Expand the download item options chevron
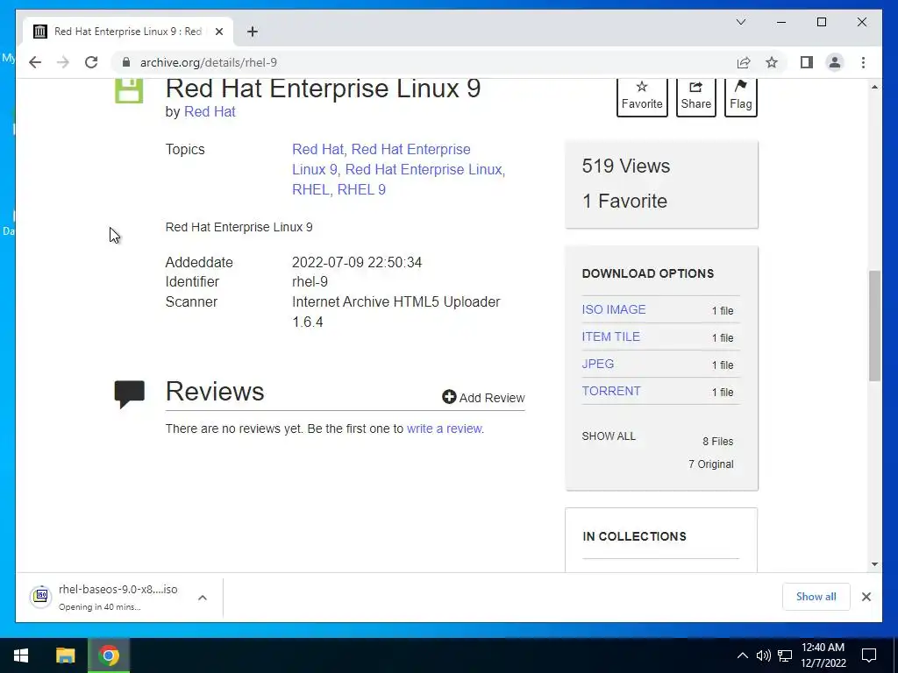Screen dimensions: 898x673 [x=203, y=598]
